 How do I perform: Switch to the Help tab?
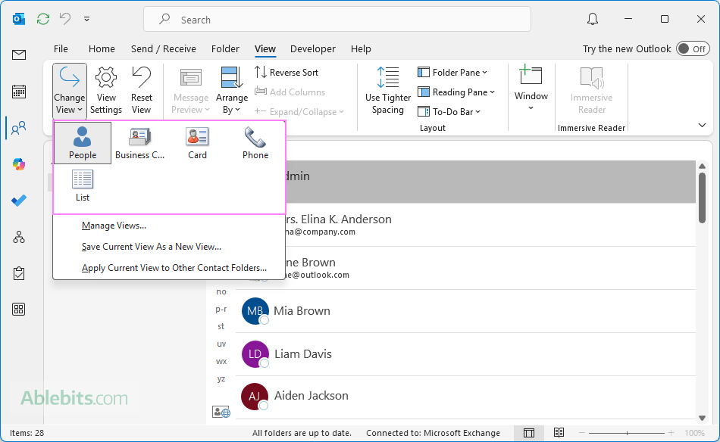[361, 48]
